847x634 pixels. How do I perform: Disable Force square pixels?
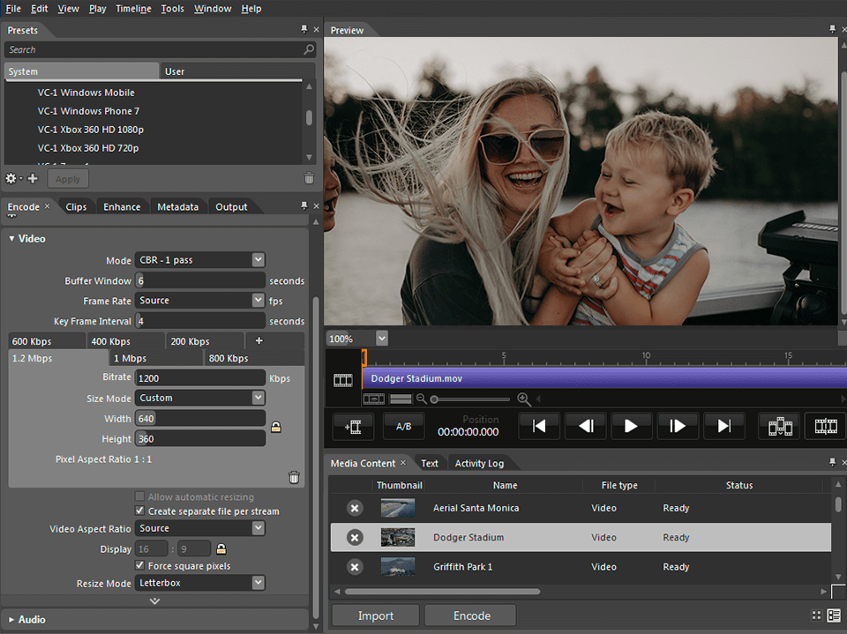139,565
